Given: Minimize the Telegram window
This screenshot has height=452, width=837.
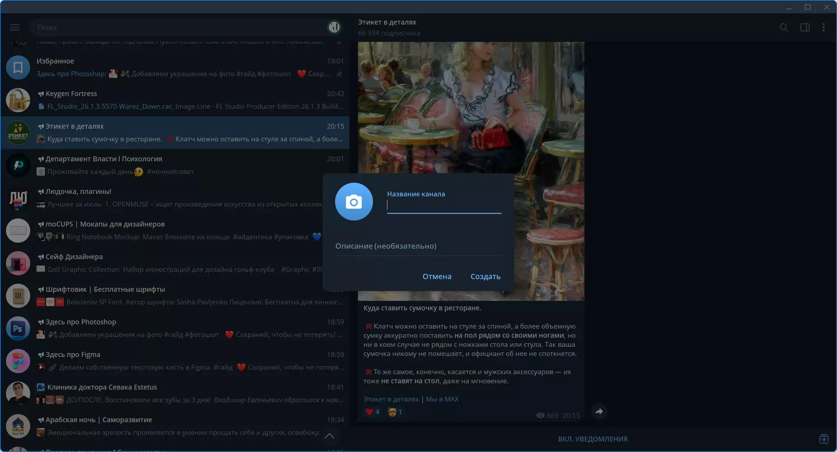Looking at the screenshot, I should tap(789, 7).
